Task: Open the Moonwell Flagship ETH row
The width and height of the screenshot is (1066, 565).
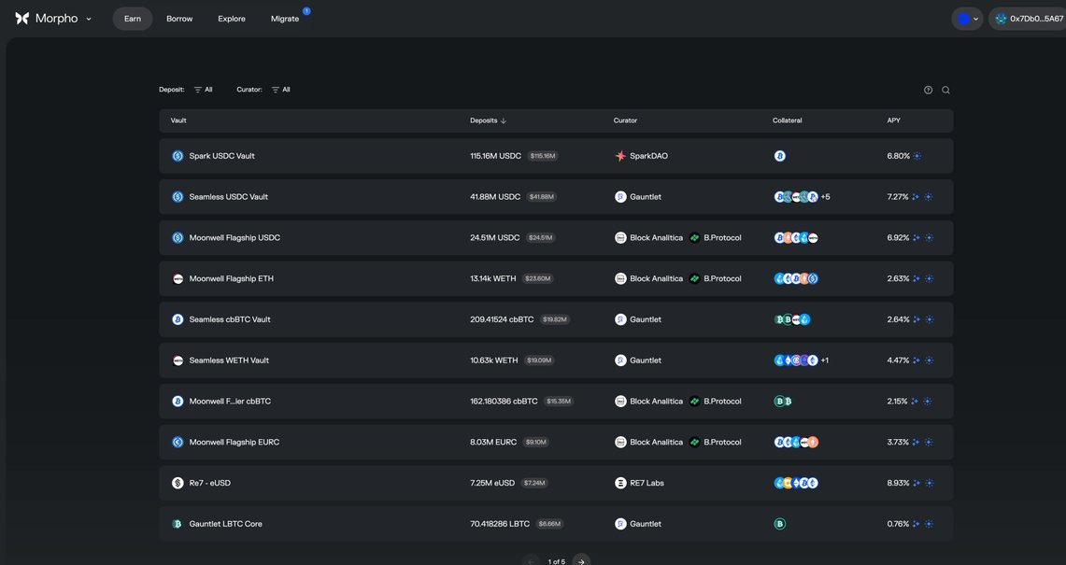Action: [x=556, y=278]
